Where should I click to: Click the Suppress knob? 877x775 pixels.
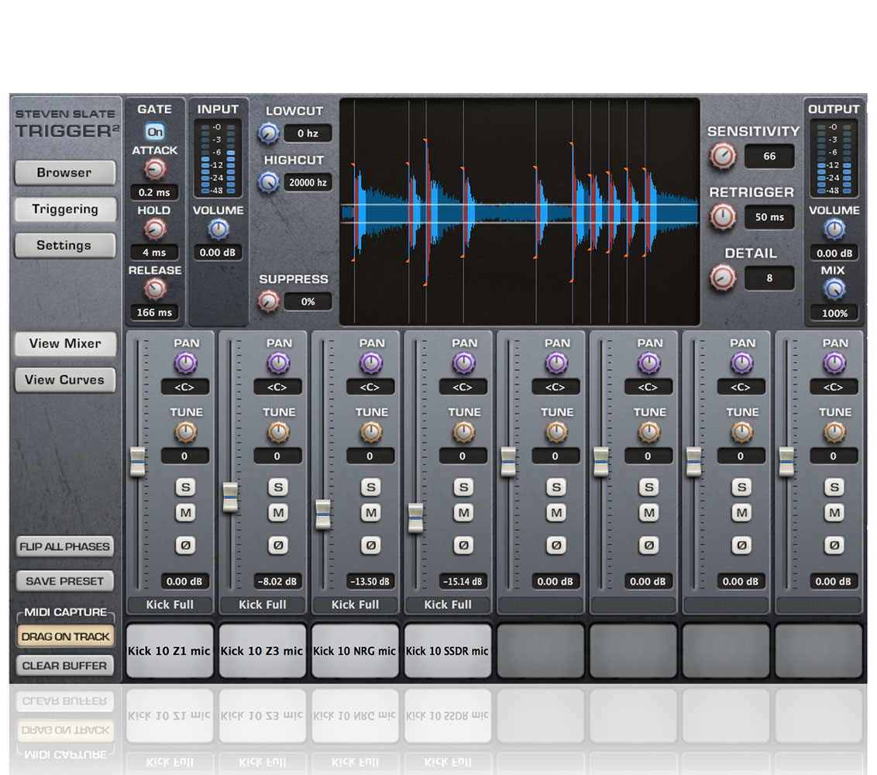(x=269, y=301)
